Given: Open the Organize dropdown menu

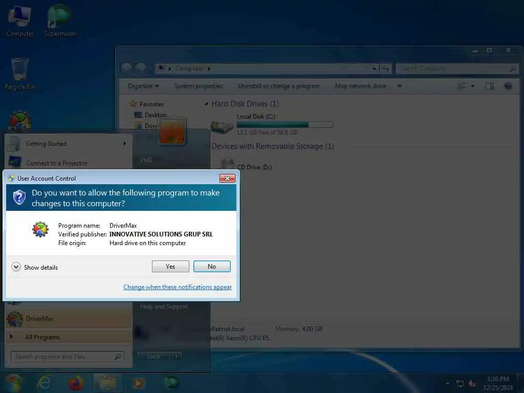Looking at the screenshot, I should pyautogui.click(x=143, y=86).
